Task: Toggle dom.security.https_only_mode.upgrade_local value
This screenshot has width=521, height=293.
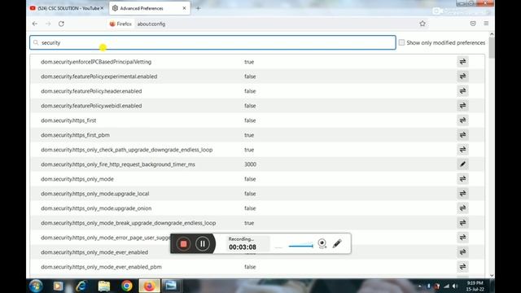Action: tap(462, 194)
